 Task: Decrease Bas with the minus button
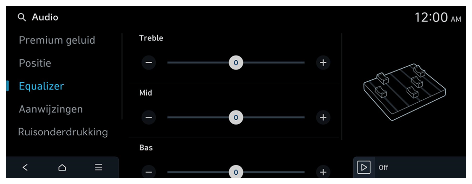coord(149,172)
